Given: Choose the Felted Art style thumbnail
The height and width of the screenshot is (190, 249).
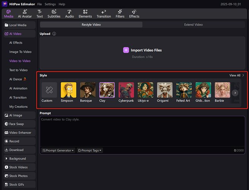Looking at the screenshot, I should 184,90.
